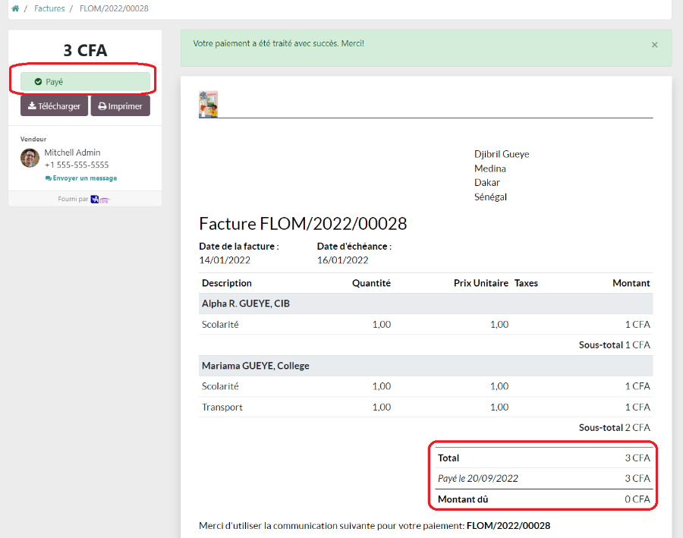Click the home icon in the breadcrumb
This screenshot has width=683, height=538.
pos(15,8)
